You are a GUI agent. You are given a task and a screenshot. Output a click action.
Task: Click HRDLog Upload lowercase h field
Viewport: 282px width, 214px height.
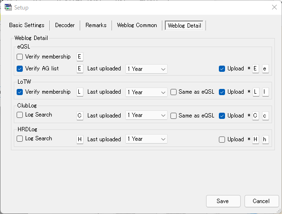(265, 139)
